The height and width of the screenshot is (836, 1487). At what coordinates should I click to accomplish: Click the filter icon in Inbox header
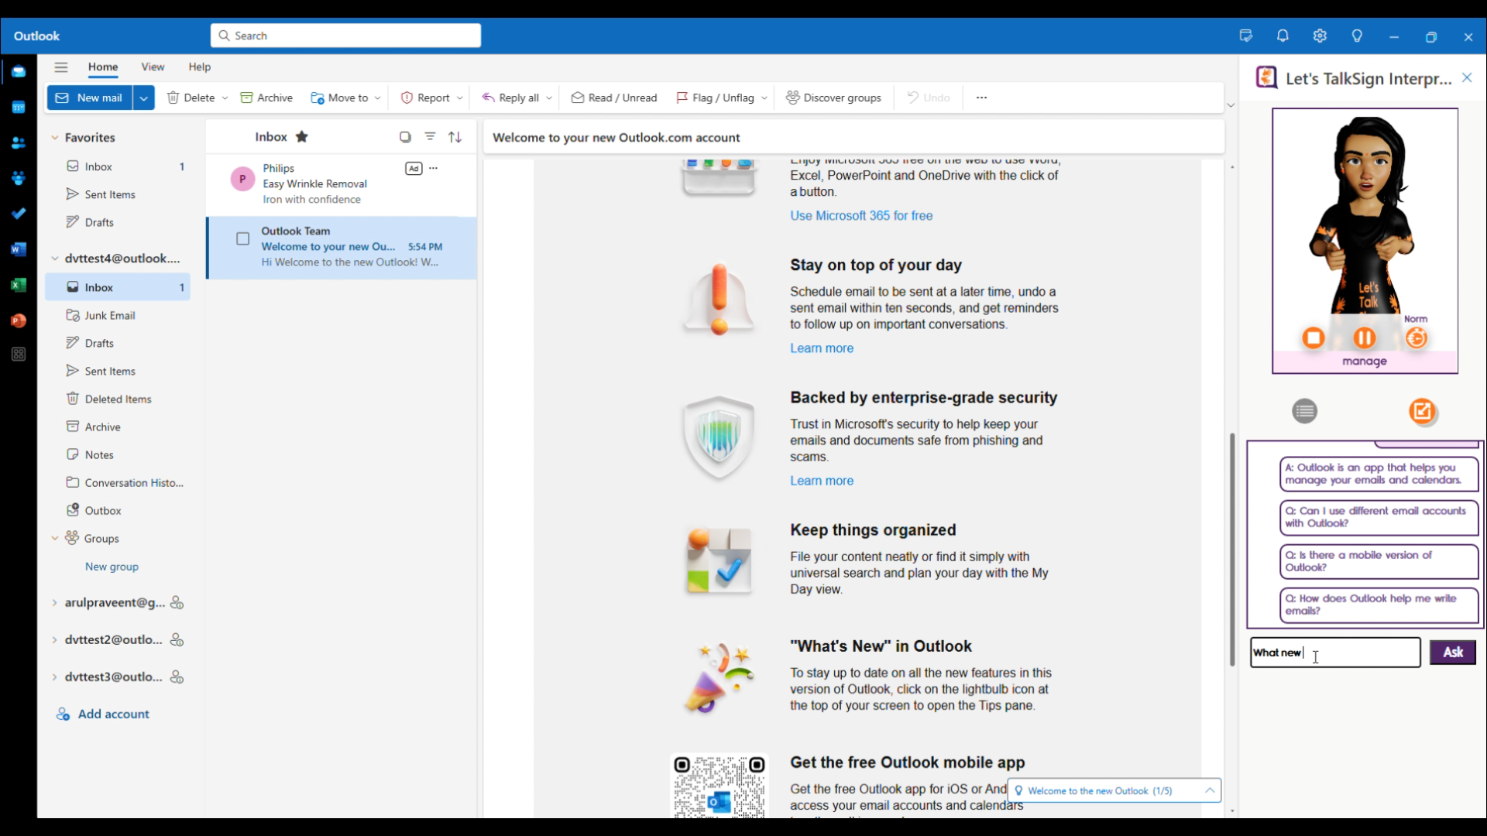point(430,137)
